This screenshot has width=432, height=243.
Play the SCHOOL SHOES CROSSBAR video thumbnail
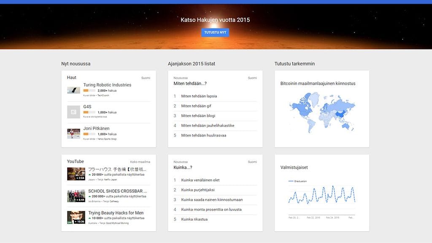[x=76, y=196]
